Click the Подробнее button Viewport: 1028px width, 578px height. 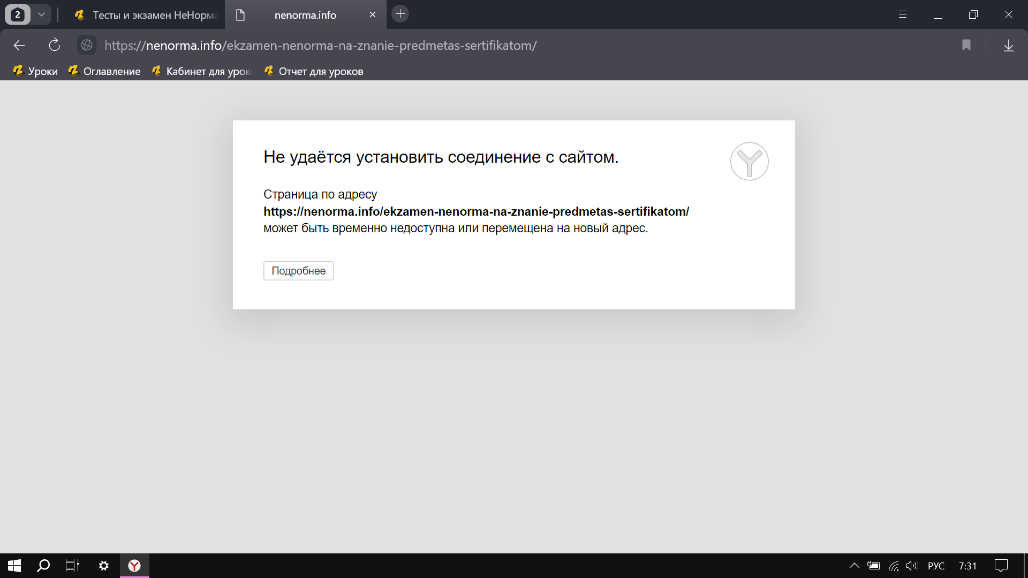[x=298, y=271]
